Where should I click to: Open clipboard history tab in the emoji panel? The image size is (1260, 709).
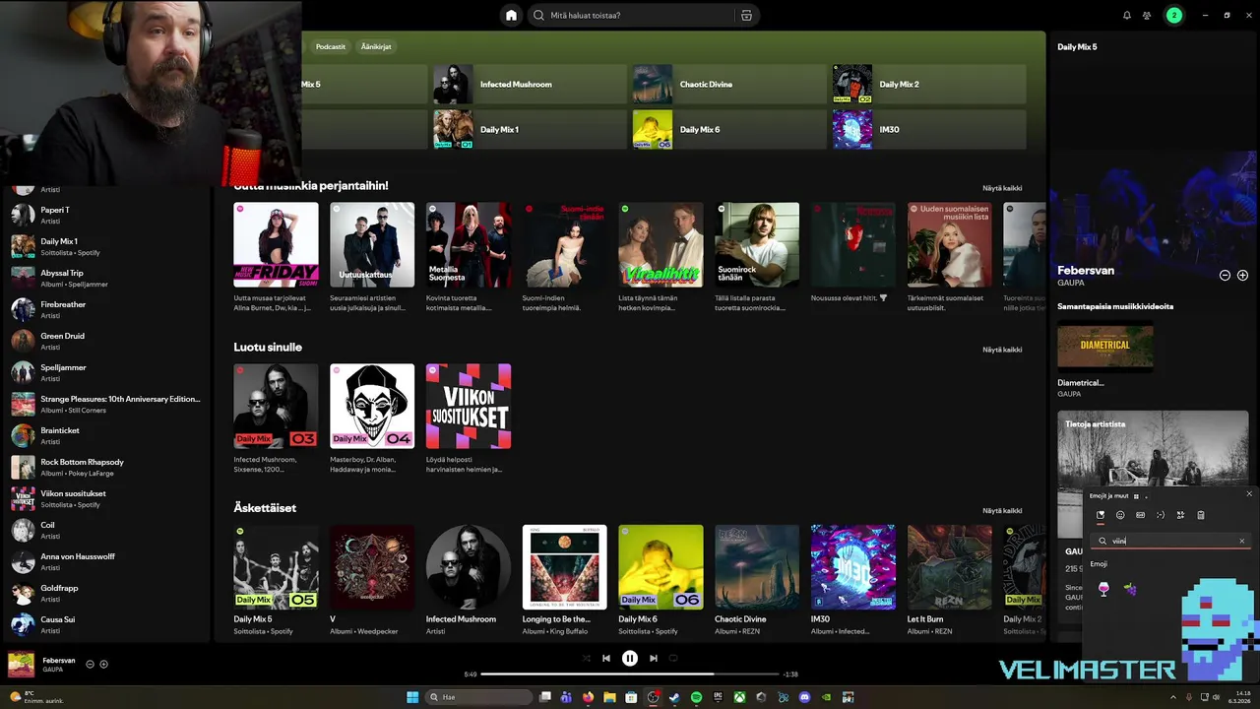tap(1201, 515)
